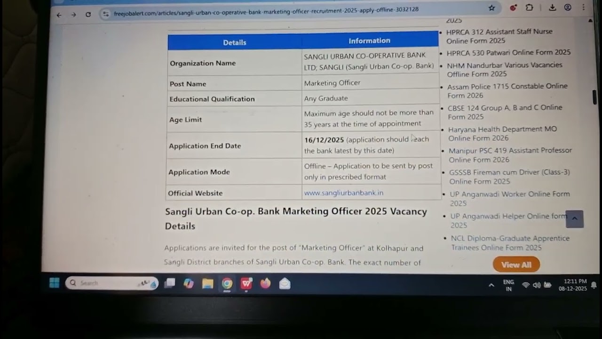602x339 pixels.
Task: Open CBSE 124 Group A, B and C link
Action: click(x=505, y=112)
